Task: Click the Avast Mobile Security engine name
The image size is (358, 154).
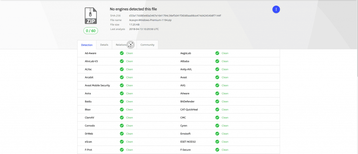Action: click(97, 85)
